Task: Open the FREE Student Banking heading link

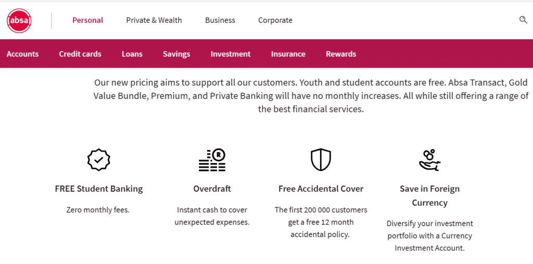Action: click(x=99, y=188)
